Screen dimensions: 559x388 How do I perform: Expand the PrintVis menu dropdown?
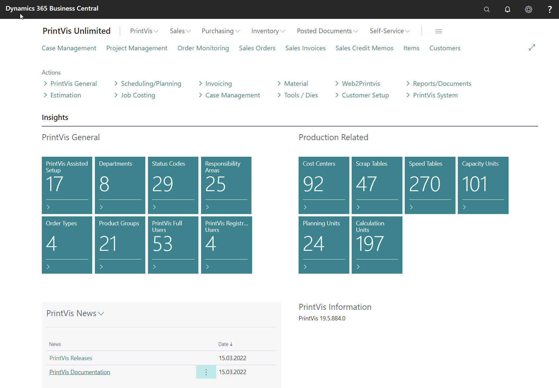(144, 31)
